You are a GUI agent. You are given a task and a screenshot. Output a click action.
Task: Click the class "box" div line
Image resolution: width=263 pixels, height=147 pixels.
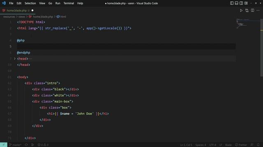(55, 107)
